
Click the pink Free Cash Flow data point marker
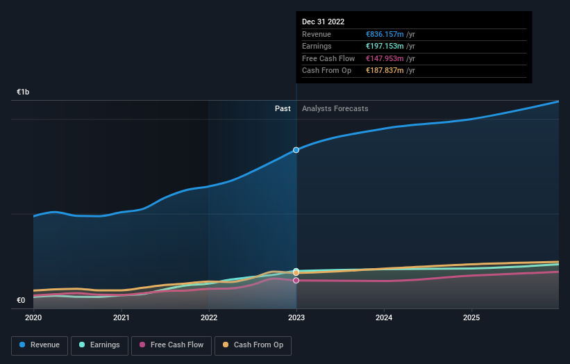click(296, 281)
